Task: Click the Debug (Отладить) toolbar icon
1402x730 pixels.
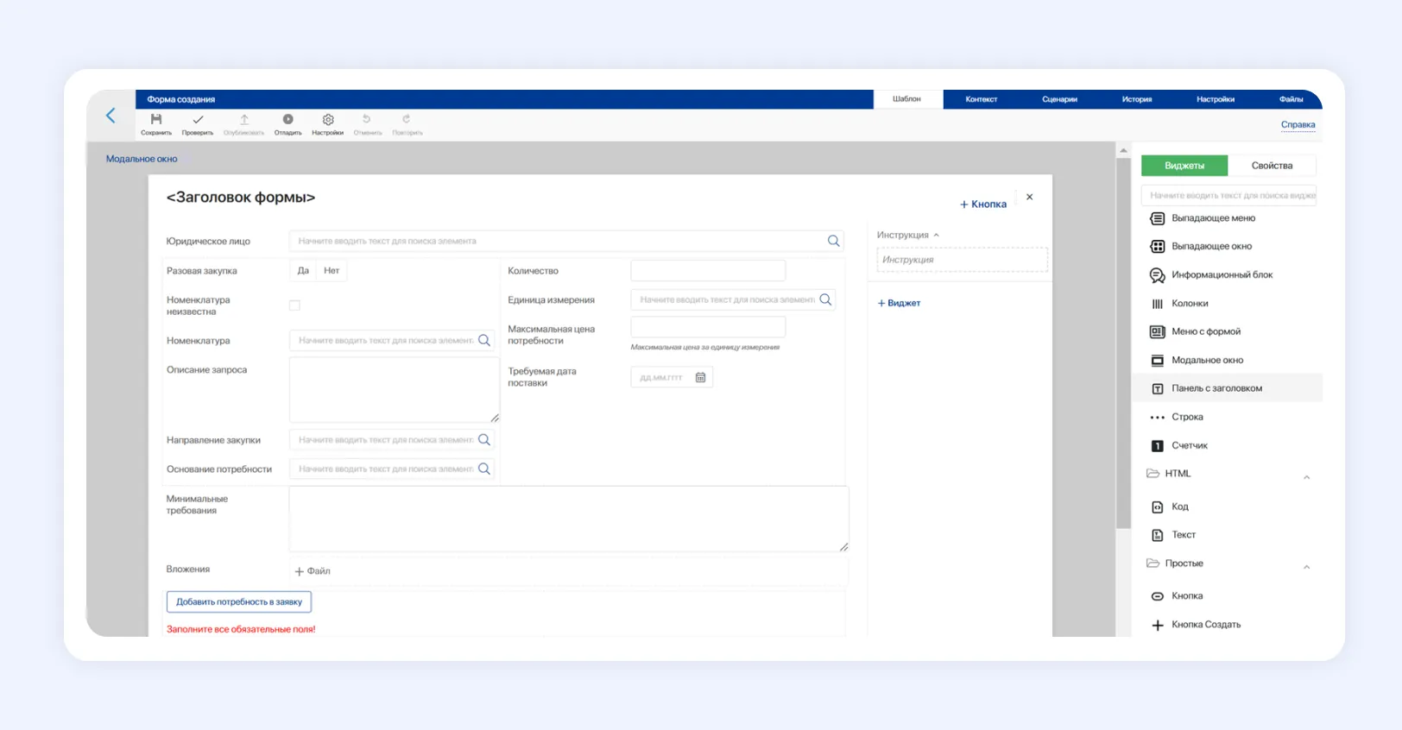Action: click(287, 120)
